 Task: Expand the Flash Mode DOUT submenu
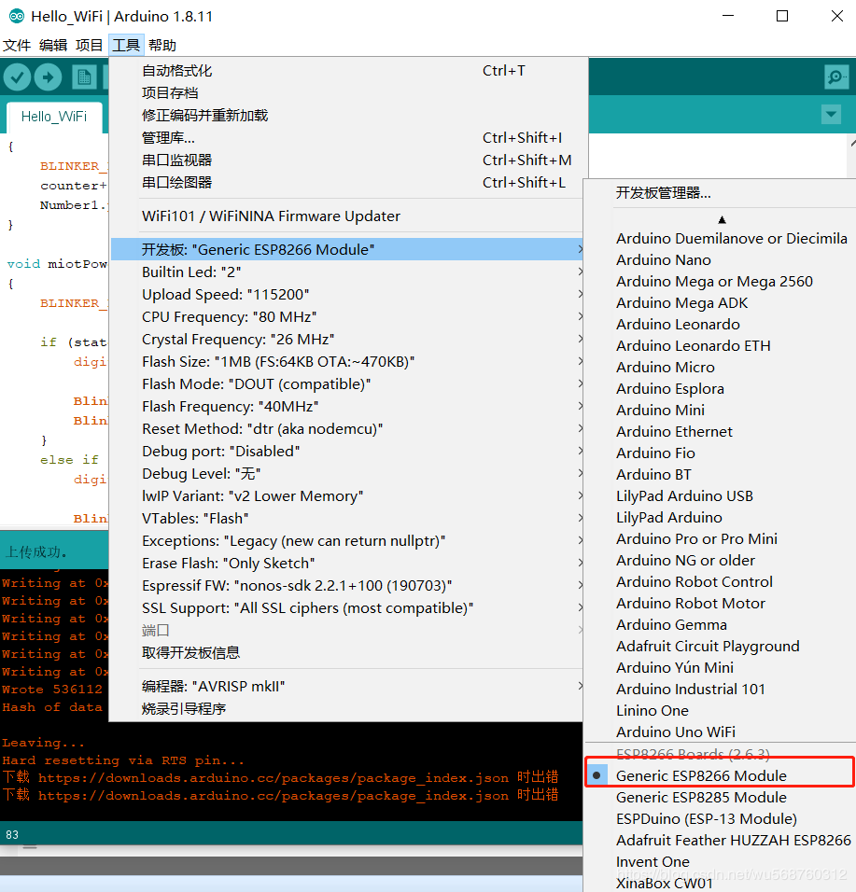click(x=346, y=384)
